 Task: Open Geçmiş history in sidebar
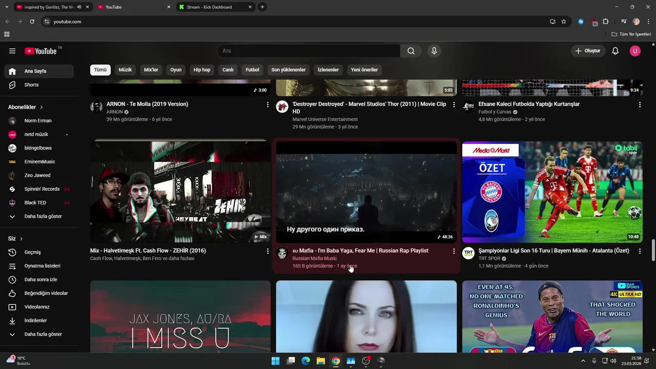click(38, 252)
